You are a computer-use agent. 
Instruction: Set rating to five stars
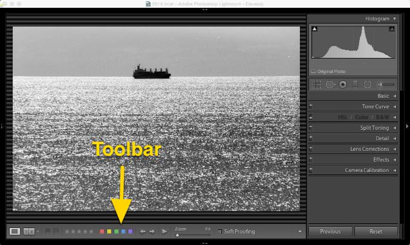(91, 232)
